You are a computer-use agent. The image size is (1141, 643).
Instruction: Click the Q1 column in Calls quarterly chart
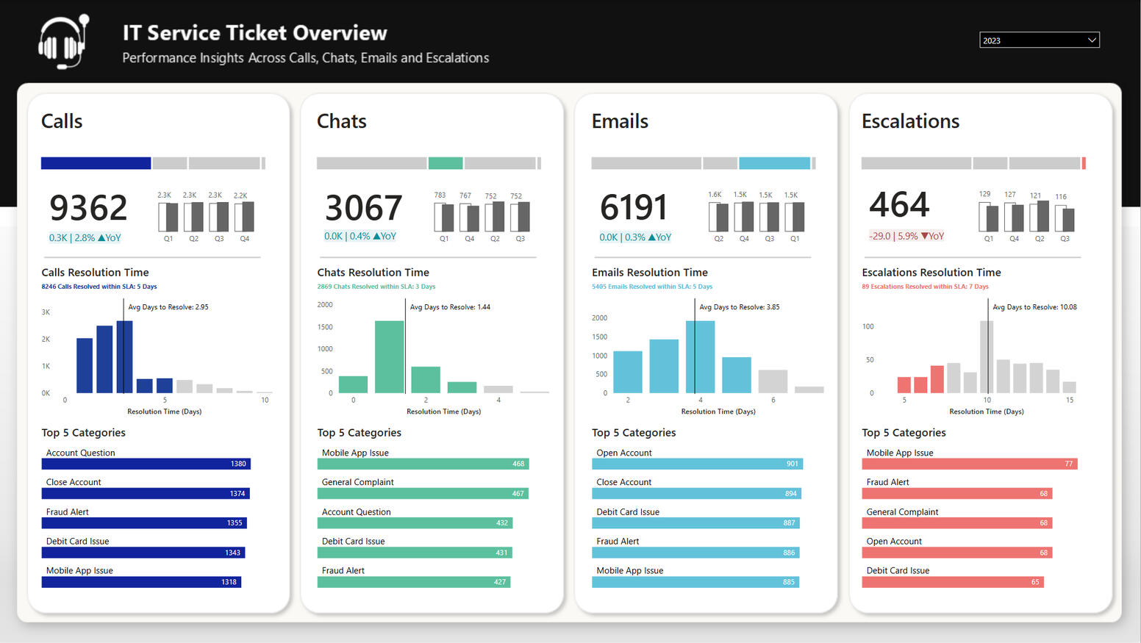[168, 217]
